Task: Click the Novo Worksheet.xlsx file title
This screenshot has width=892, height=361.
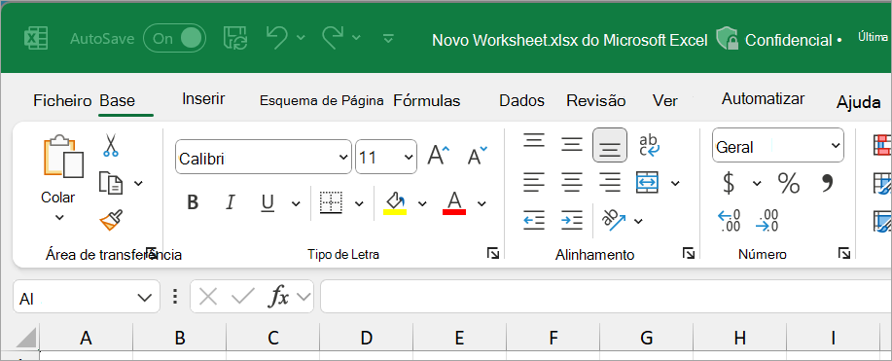Action: tap(570, 41)
